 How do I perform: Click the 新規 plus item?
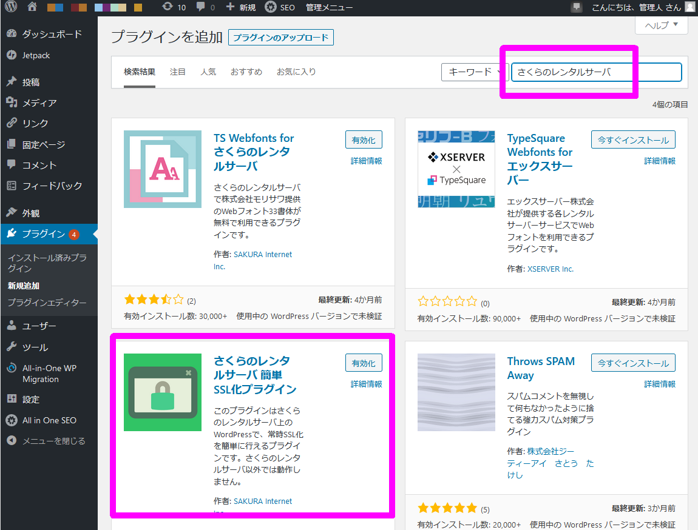(241, 7)
